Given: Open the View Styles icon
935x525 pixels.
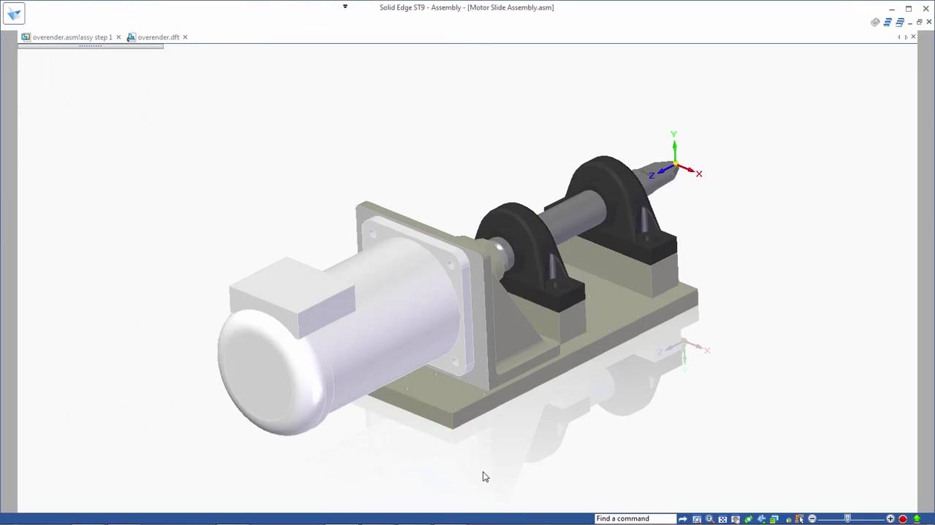Looking at the screenshot, I should [788, 519].
